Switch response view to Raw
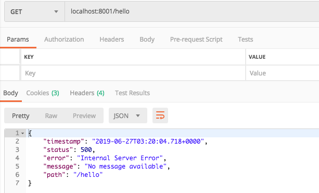The image size is (319, 193). (51, 115)
